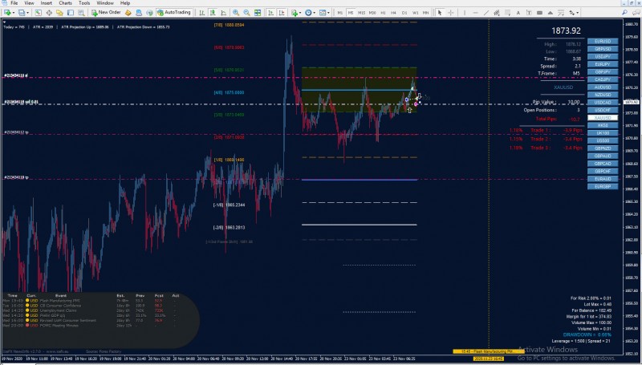Screen dimensions: 642x365
Task: Toggle chart auto scroll icon
Action: pyautogui.click(x=270, y=13)
